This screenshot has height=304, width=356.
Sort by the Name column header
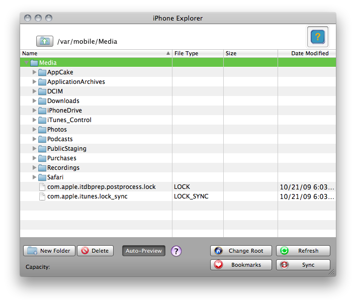click(96, 53)
